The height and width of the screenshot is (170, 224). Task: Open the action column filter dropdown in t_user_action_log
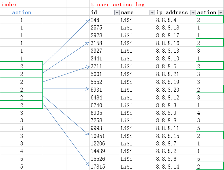(221, 13)
